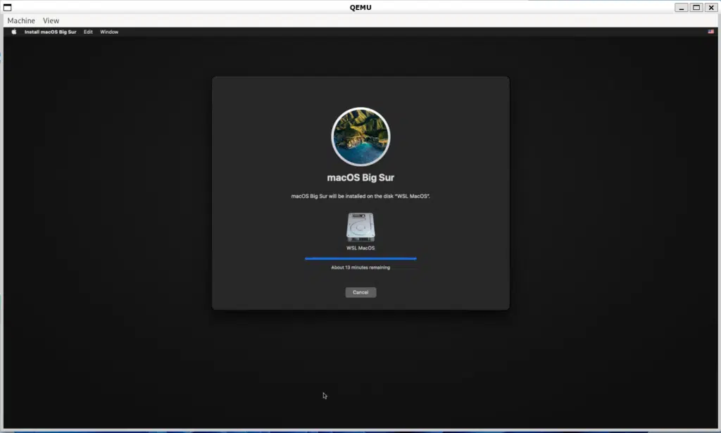Click the 'WSL MacOS' disk label
Screen dimensions: 721x433
point(360,249)
